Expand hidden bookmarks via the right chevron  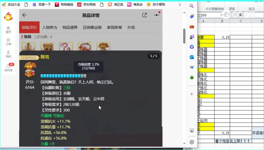tap(180, 4)
